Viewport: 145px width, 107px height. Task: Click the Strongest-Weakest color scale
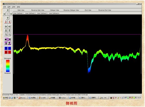point(8,66)
